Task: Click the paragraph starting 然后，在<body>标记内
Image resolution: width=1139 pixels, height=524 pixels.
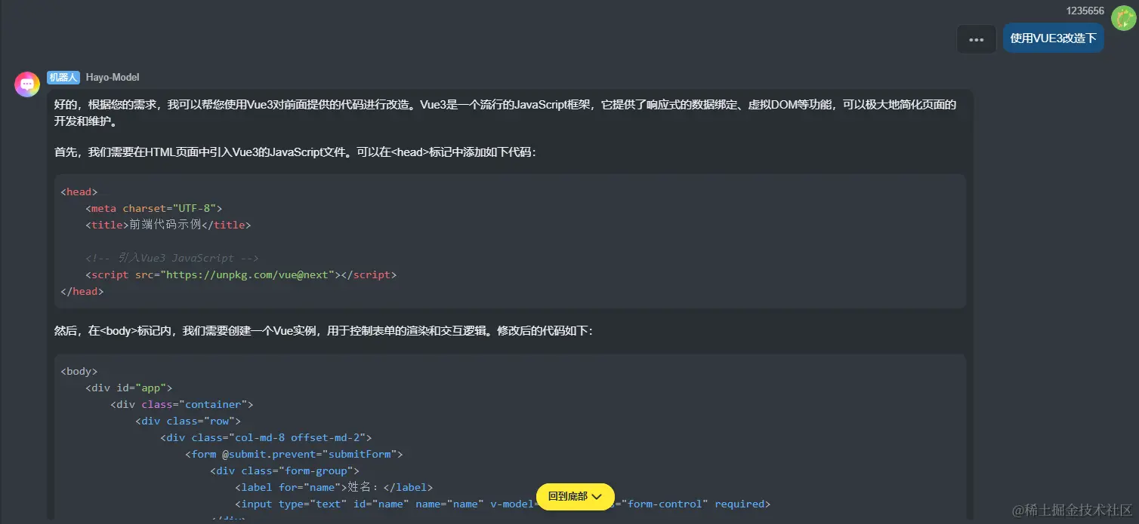Action: [x=324, y=331]
